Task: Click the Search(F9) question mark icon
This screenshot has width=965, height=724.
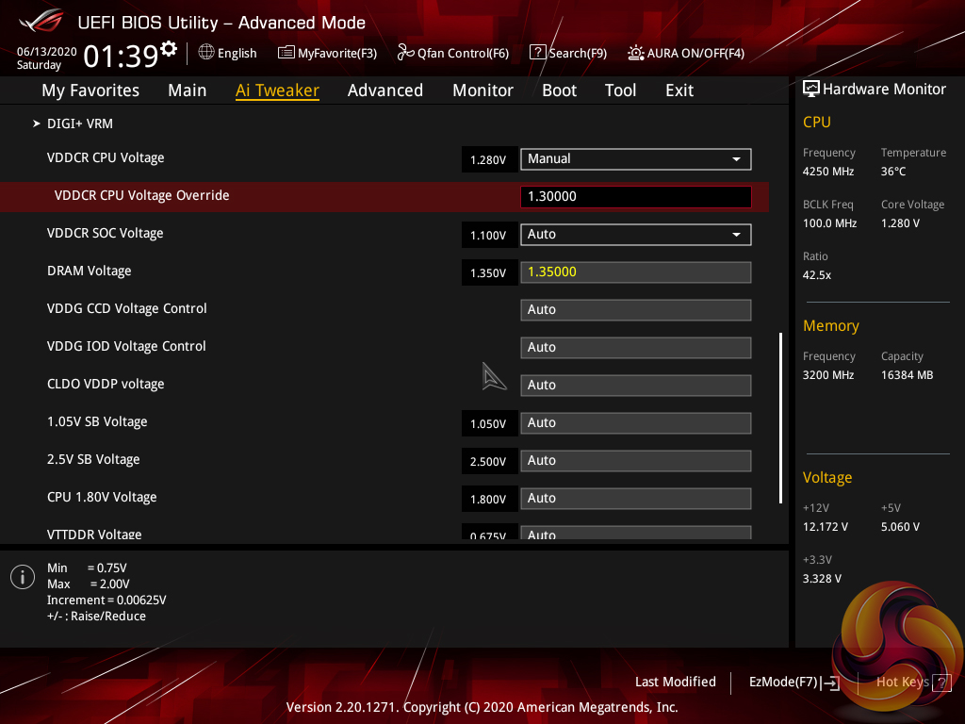Action: click(x=537, y=53)
